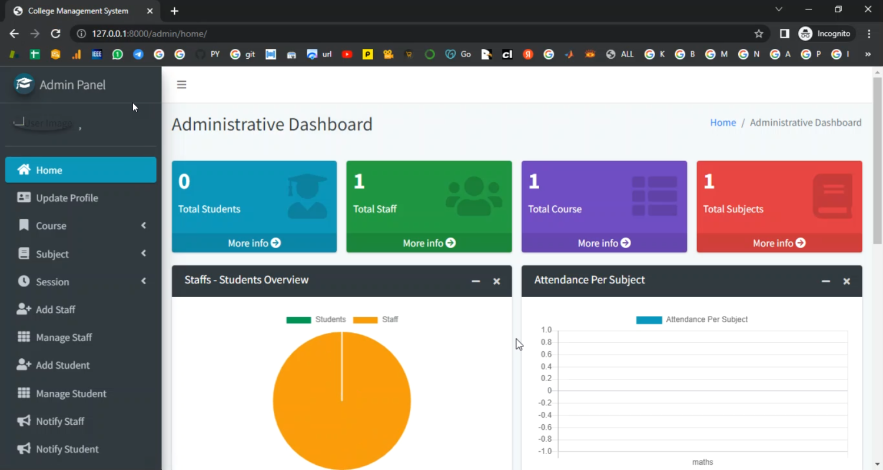Click the graduation cap Admin Panel logo
The height and width of the screenshot is (470, 883).
pos(24,84)
